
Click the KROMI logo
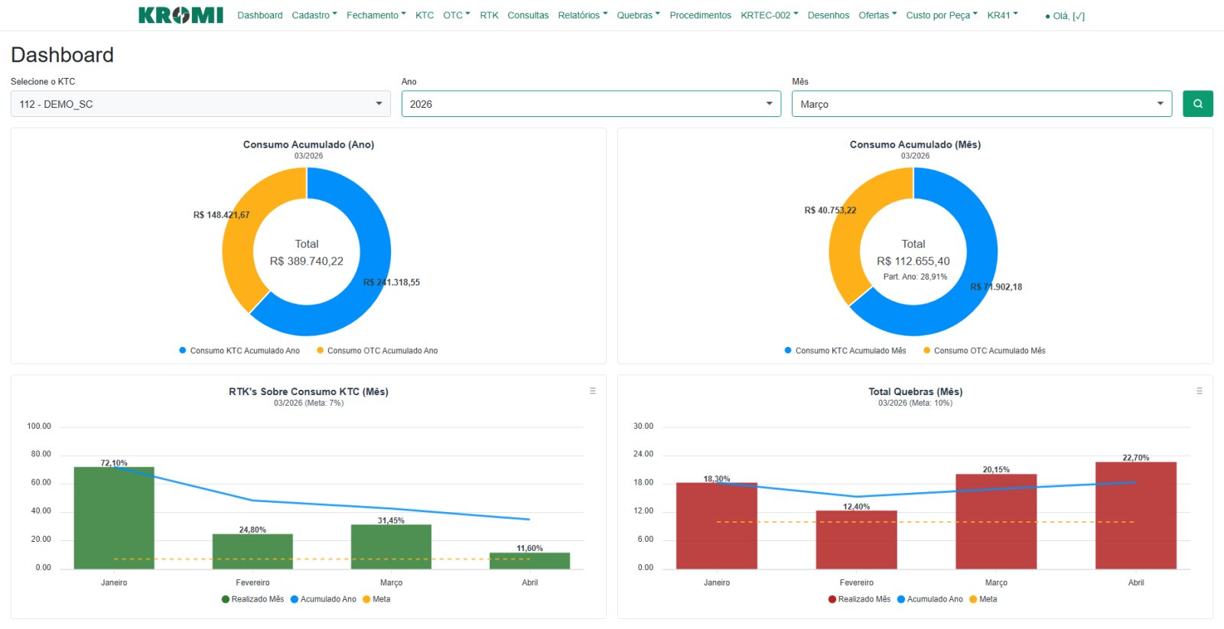(181, 15)
